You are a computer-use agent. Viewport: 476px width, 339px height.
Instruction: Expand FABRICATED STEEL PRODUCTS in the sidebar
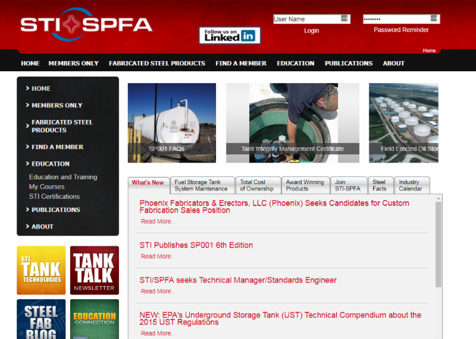point(59,126)
